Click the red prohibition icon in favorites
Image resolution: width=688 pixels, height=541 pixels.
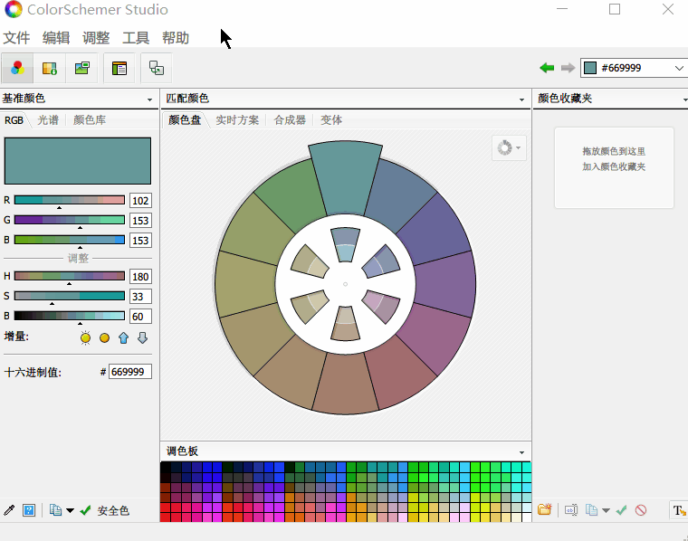(x=641, y=510)
